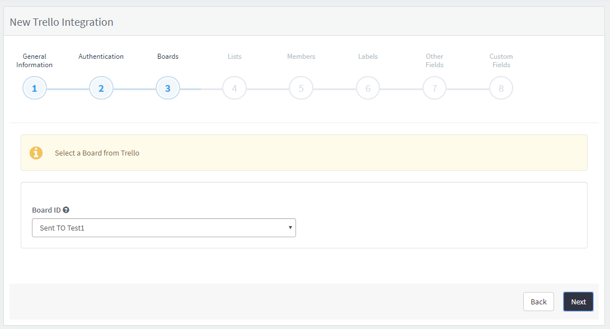Click the Custom Fields step label
Viewport: 610px width, 329px height.
[x=501, y=60]
